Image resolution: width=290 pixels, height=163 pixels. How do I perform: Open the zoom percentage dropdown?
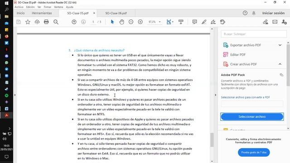tap(159, 22)
